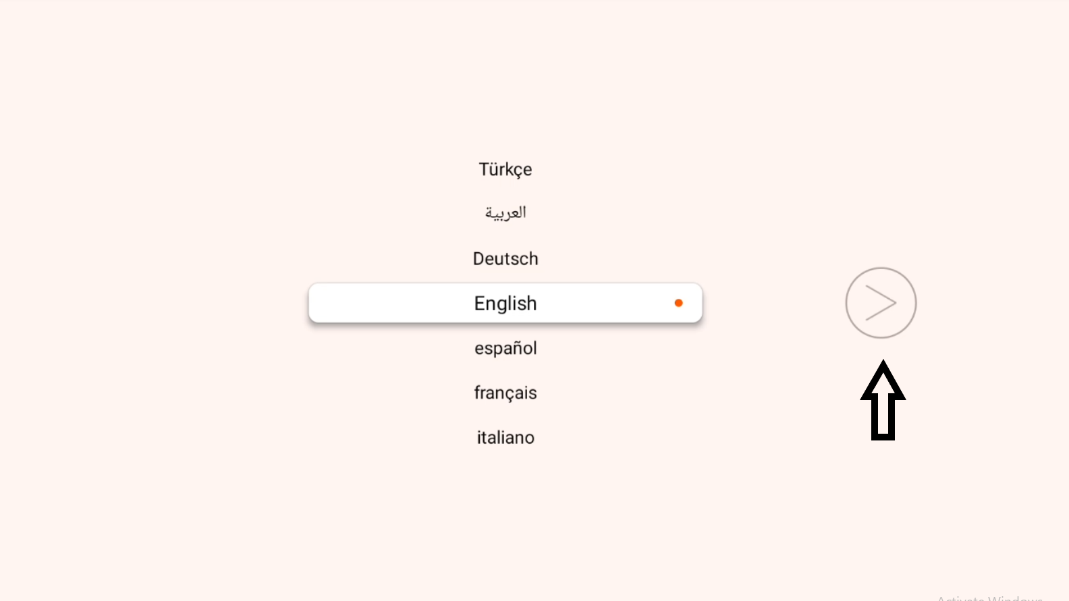Continue with the right-pointing arrow circle
Image resolution: width=1069 pixels, height=601 pixels.
click(881, 303)
